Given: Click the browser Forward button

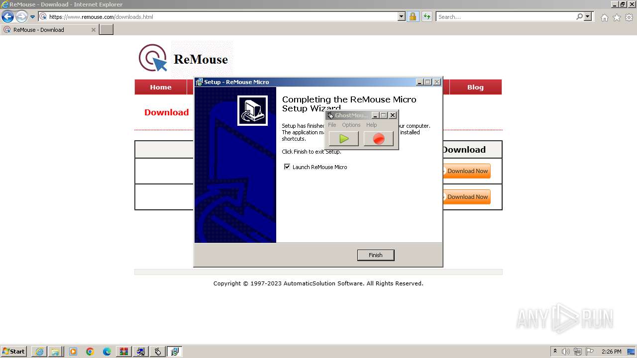Looking at the screenshot, I should (21, 17).
